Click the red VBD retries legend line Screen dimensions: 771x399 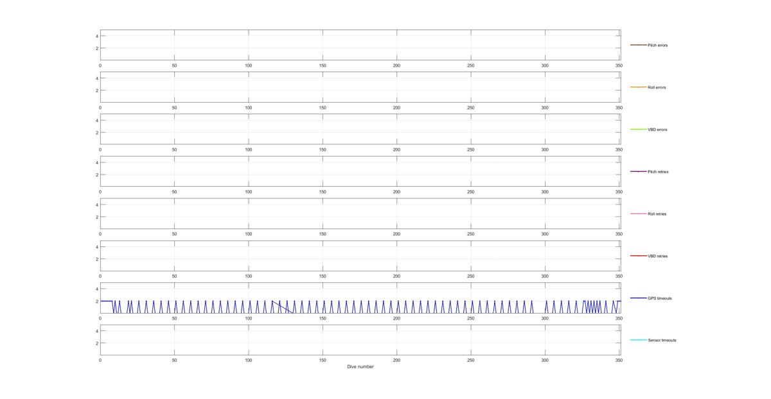click(x=638, y=256)
